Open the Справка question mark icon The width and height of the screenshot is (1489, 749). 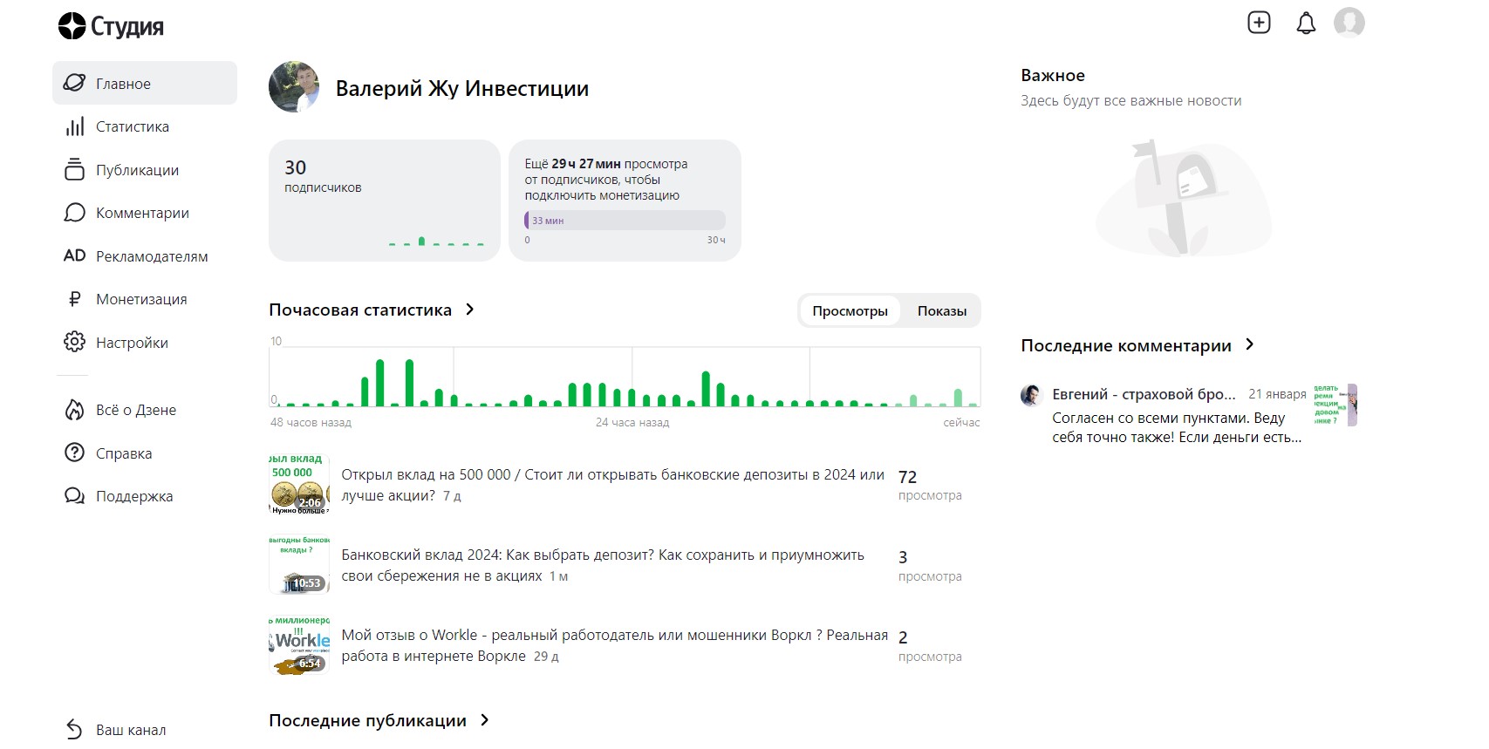click(75, 453)
